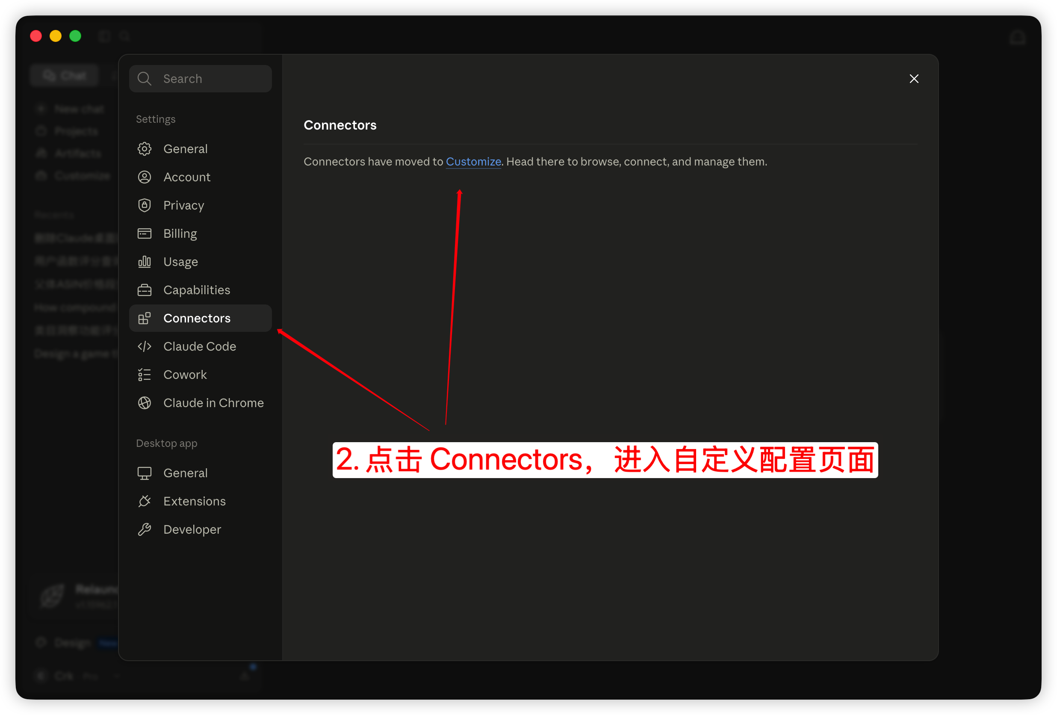This screenshot has width=1057, height=715.
Task: Click the Chat tab in background window
Action: coord(64,75)
